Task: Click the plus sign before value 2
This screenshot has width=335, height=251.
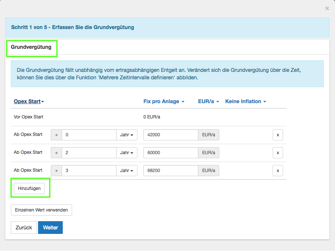Action: 56,153
